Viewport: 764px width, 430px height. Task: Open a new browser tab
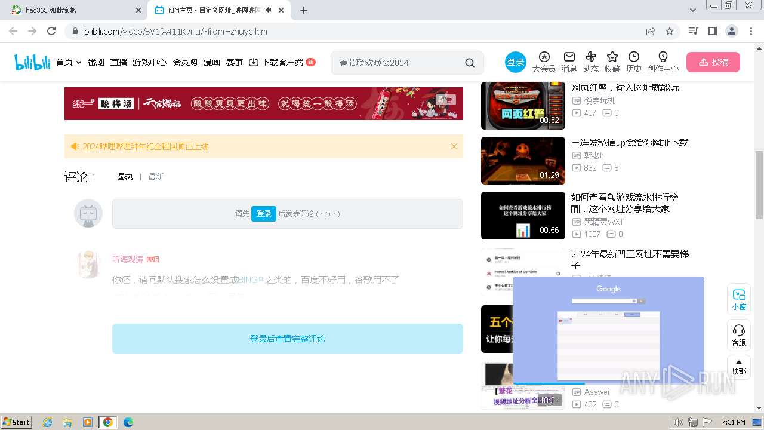click(304, 10)
